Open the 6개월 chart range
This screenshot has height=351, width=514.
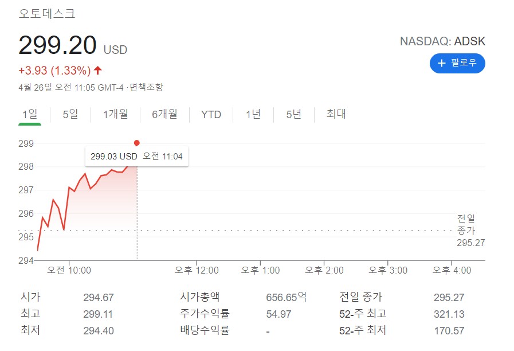click(x=164, y=114)
